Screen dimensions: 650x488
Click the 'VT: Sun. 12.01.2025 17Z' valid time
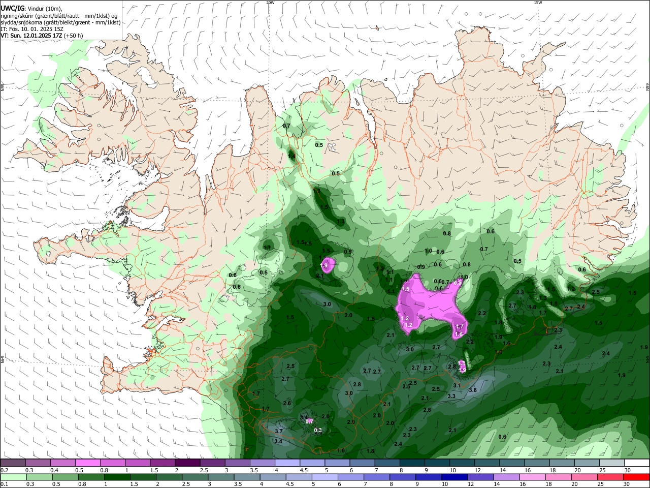(31, 36)
